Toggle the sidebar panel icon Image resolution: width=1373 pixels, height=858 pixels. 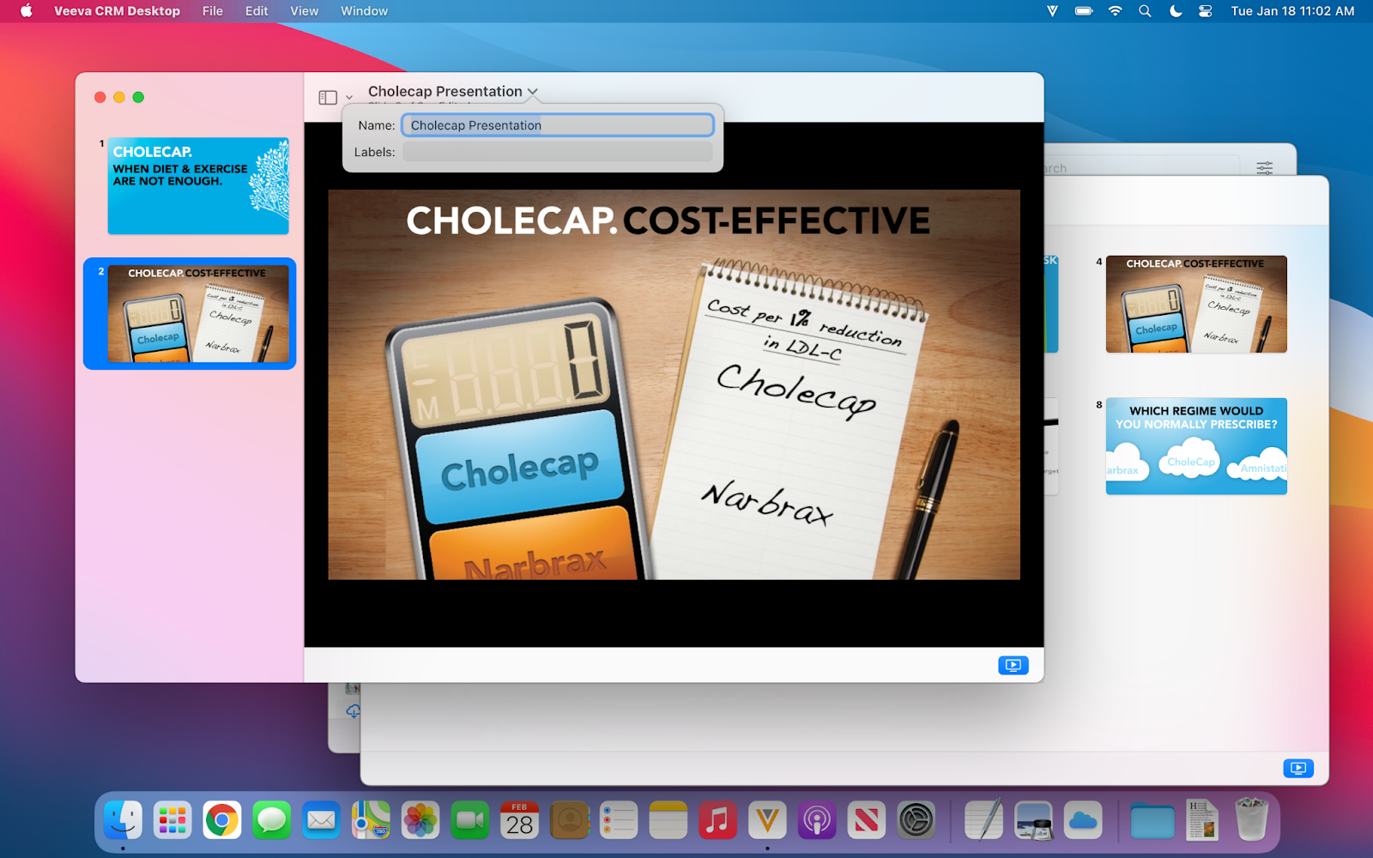coord(328,97)
